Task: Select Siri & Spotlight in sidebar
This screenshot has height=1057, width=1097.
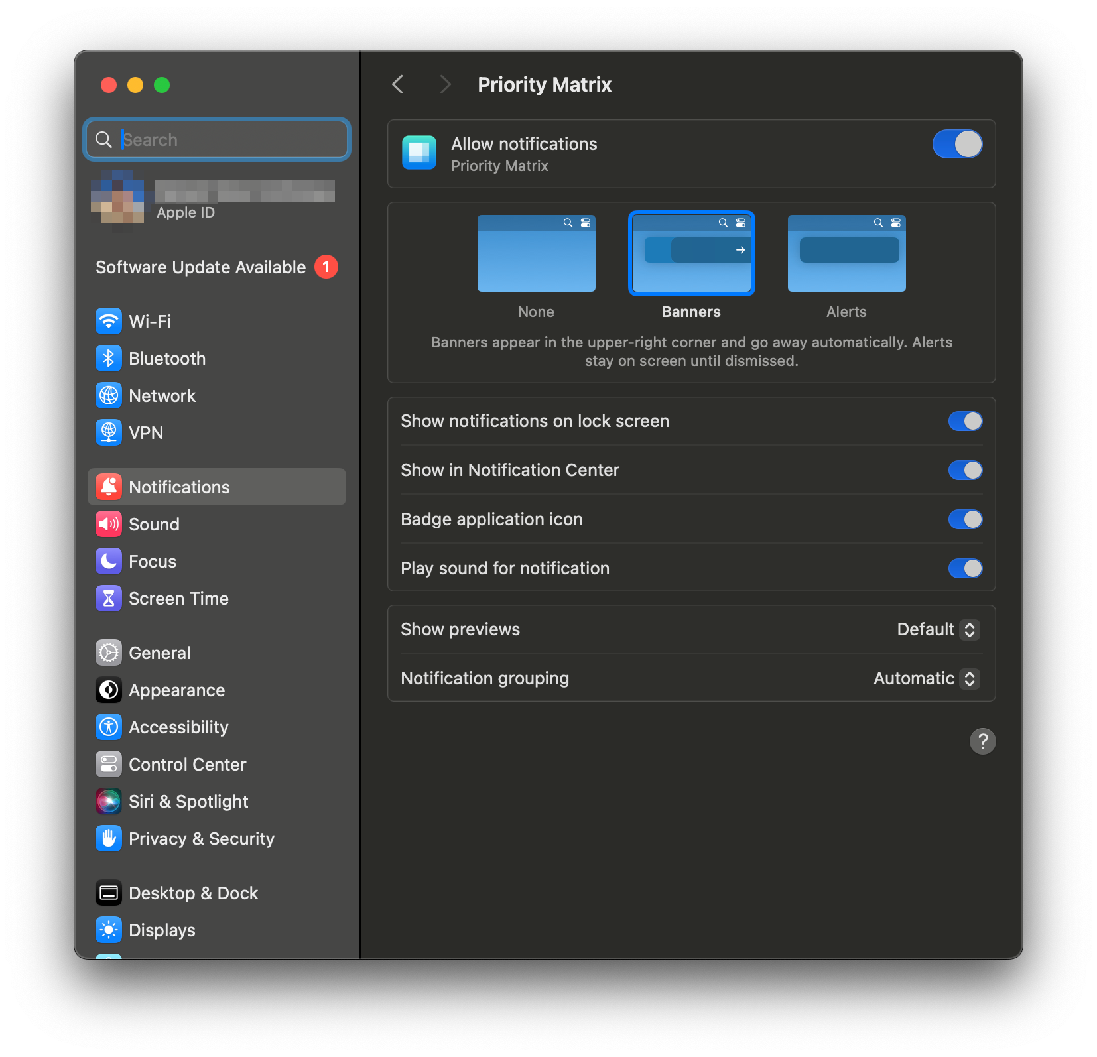Action: pyautogui.click(x=188, y=801)
